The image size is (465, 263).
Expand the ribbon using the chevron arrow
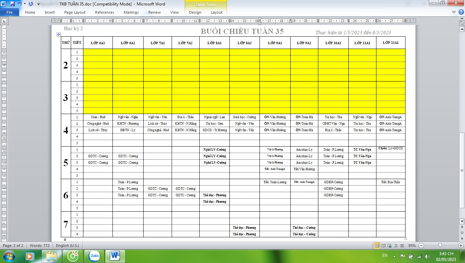(x=454, y=12)
